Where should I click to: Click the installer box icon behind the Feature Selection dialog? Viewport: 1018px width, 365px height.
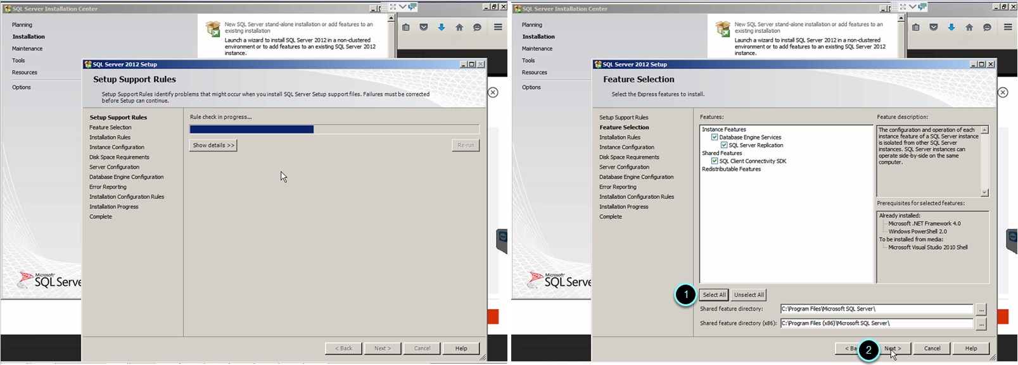[x=723, y=28]
